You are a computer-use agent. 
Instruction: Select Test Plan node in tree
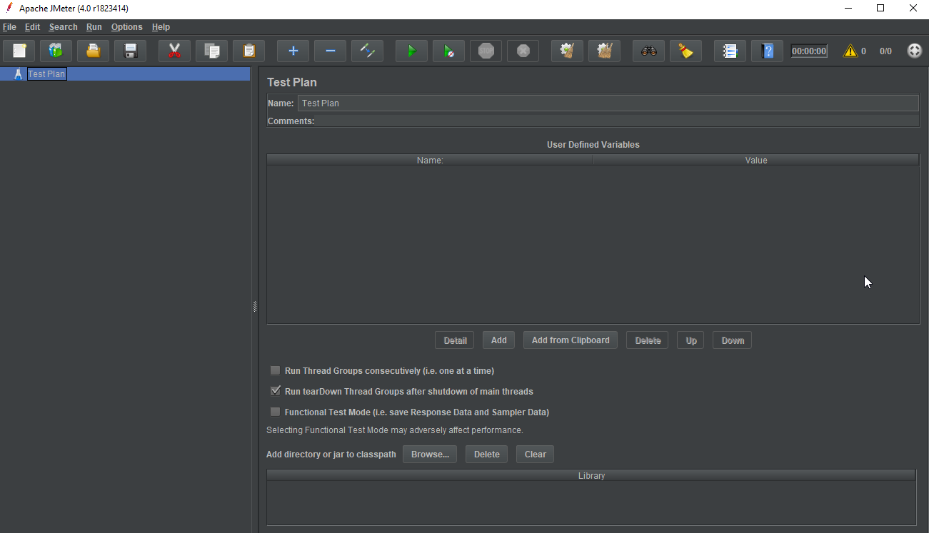pyautogui.click(x=46, y=74)
